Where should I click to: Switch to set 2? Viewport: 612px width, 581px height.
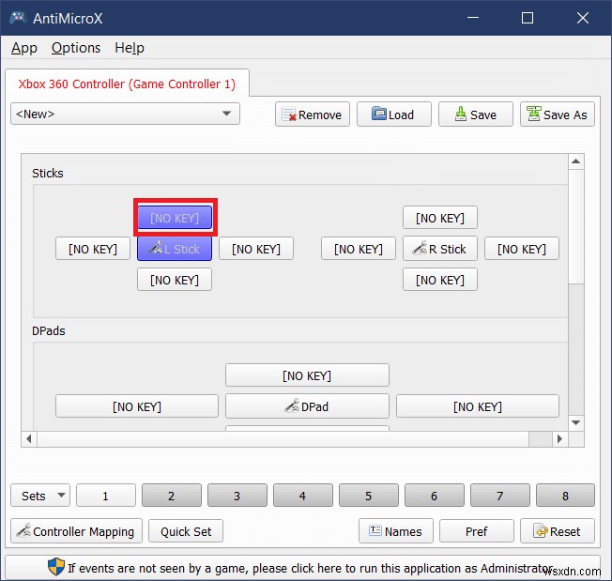(x=172, y=496)
